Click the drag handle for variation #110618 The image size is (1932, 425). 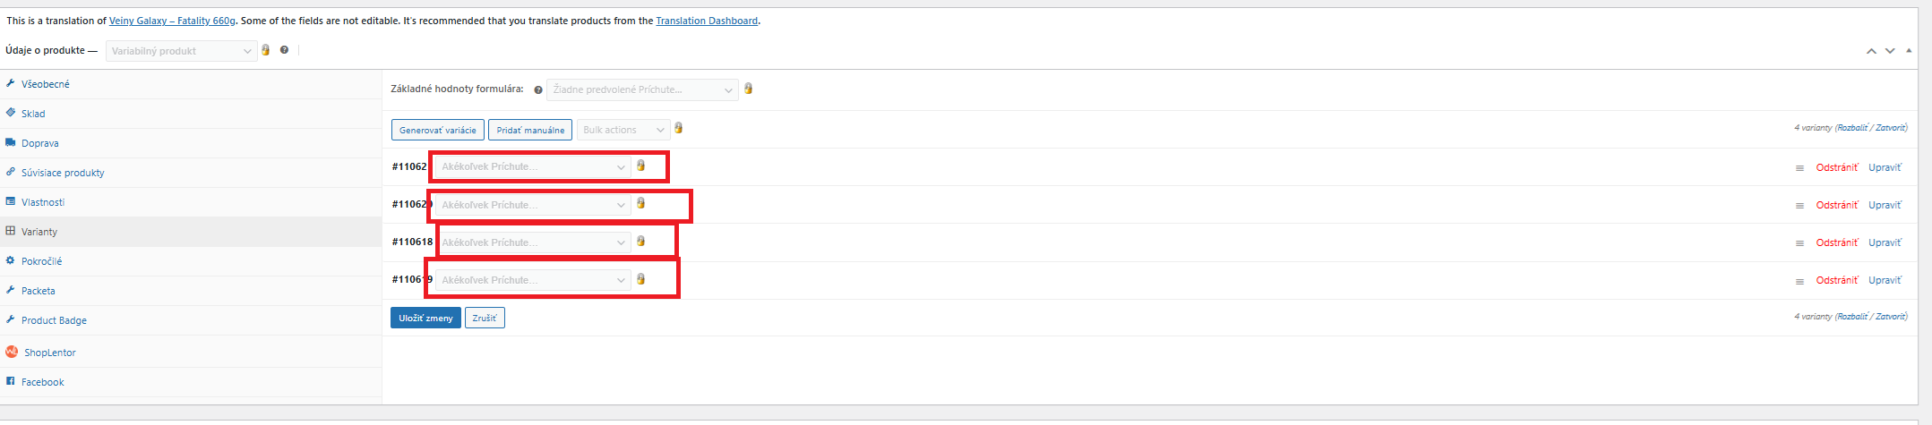(x=1799, y=243)
